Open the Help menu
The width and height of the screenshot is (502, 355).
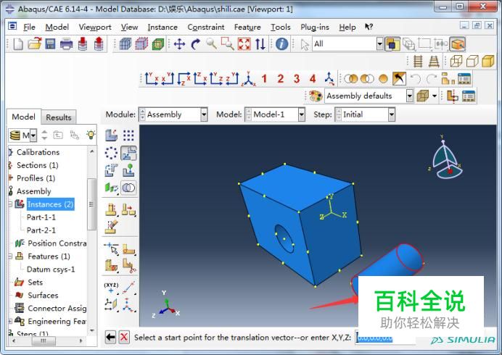(x=347, y=28)
